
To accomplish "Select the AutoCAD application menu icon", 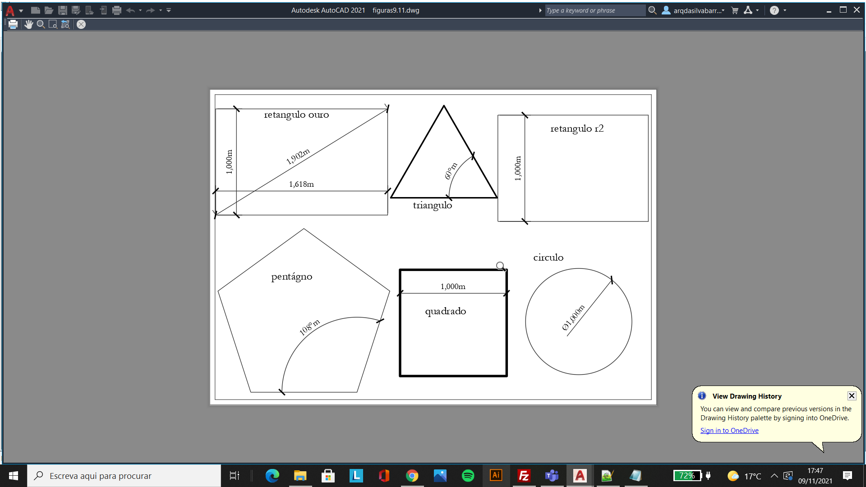I will click(x=10, y=10).
